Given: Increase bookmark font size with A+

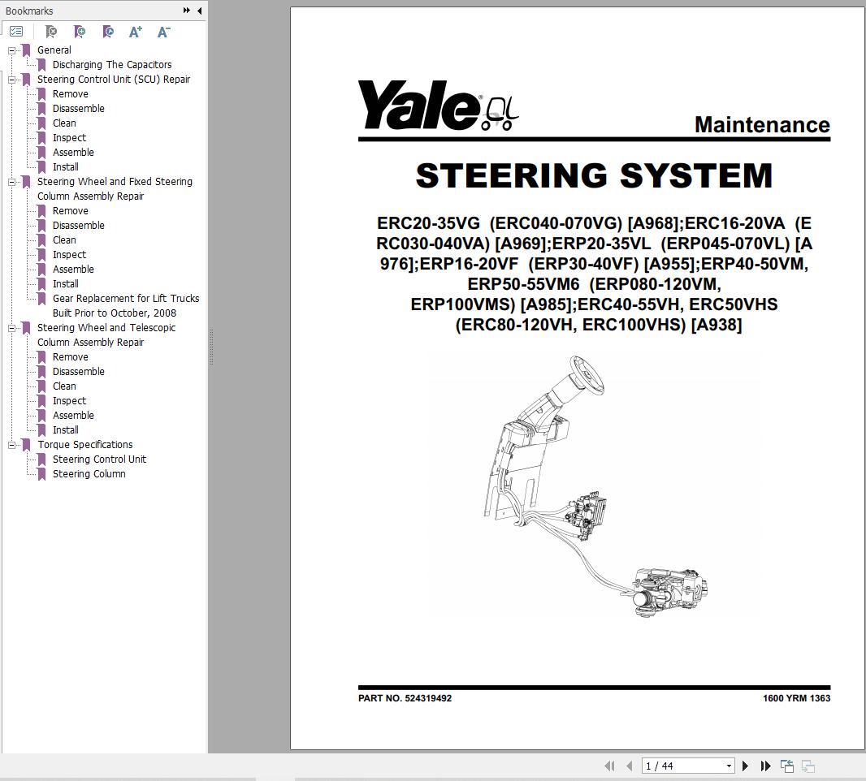Looking at the screenshot, I should click(x=136, y=32).
